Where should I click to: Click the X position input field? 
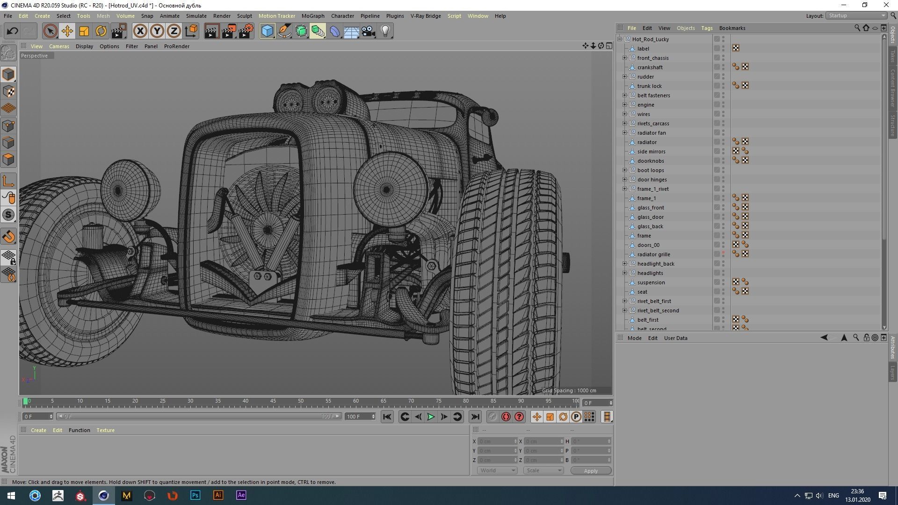click(x=497, y=441)
